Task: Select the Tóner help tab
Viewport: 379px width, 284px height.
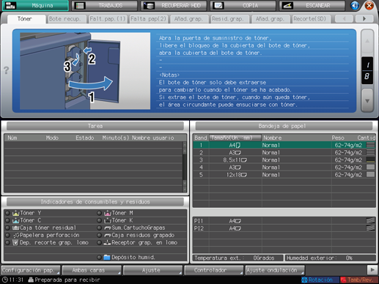Action: point(26,19)
